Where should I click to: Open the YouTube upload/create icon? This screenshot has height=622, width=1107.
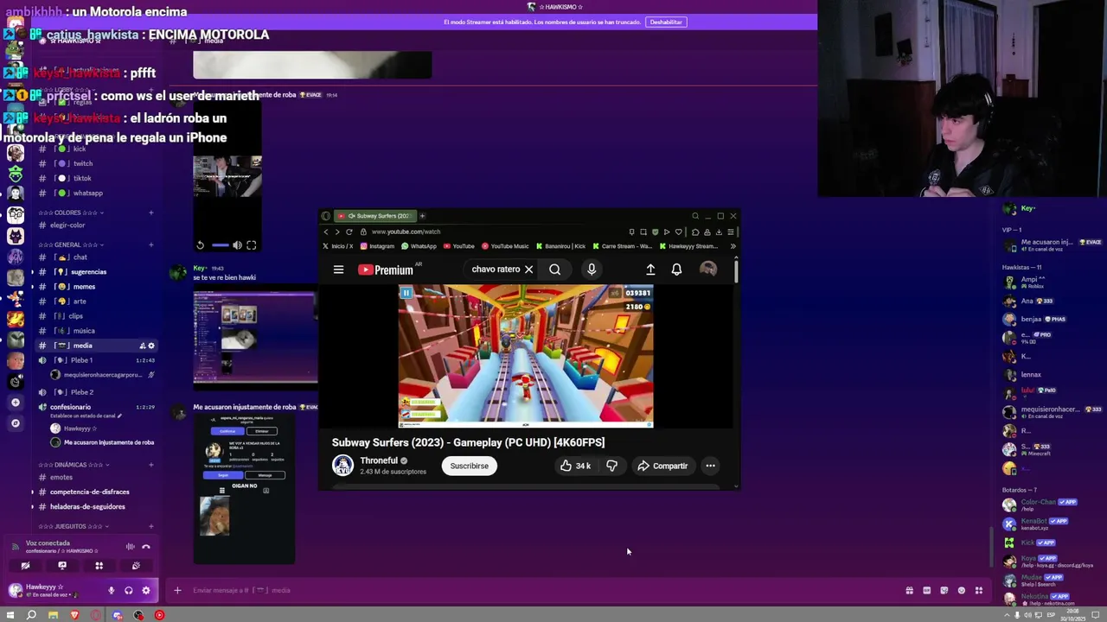[650, 270]
